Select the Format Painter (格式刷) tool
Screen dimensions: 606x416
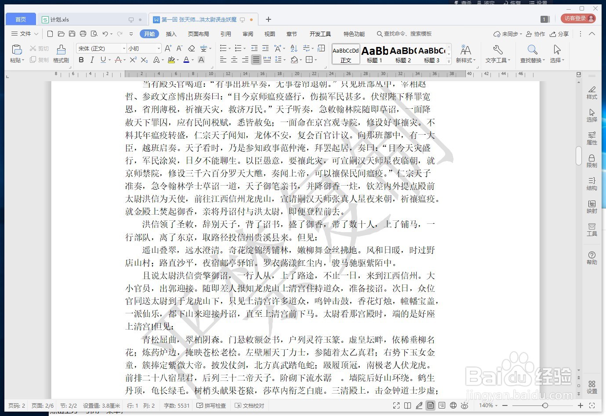pos(60,54)
